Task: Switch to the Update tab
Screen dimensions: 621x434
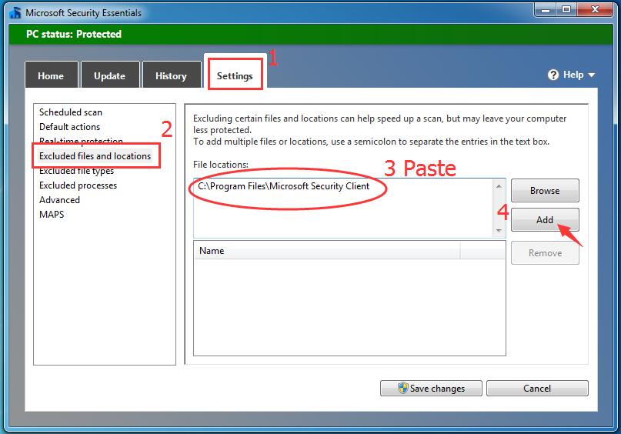Action: point(110,75)
